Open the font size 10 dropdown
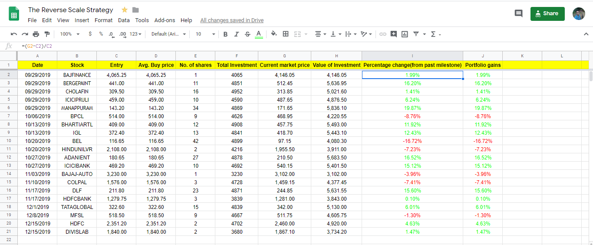 [205, 34]
